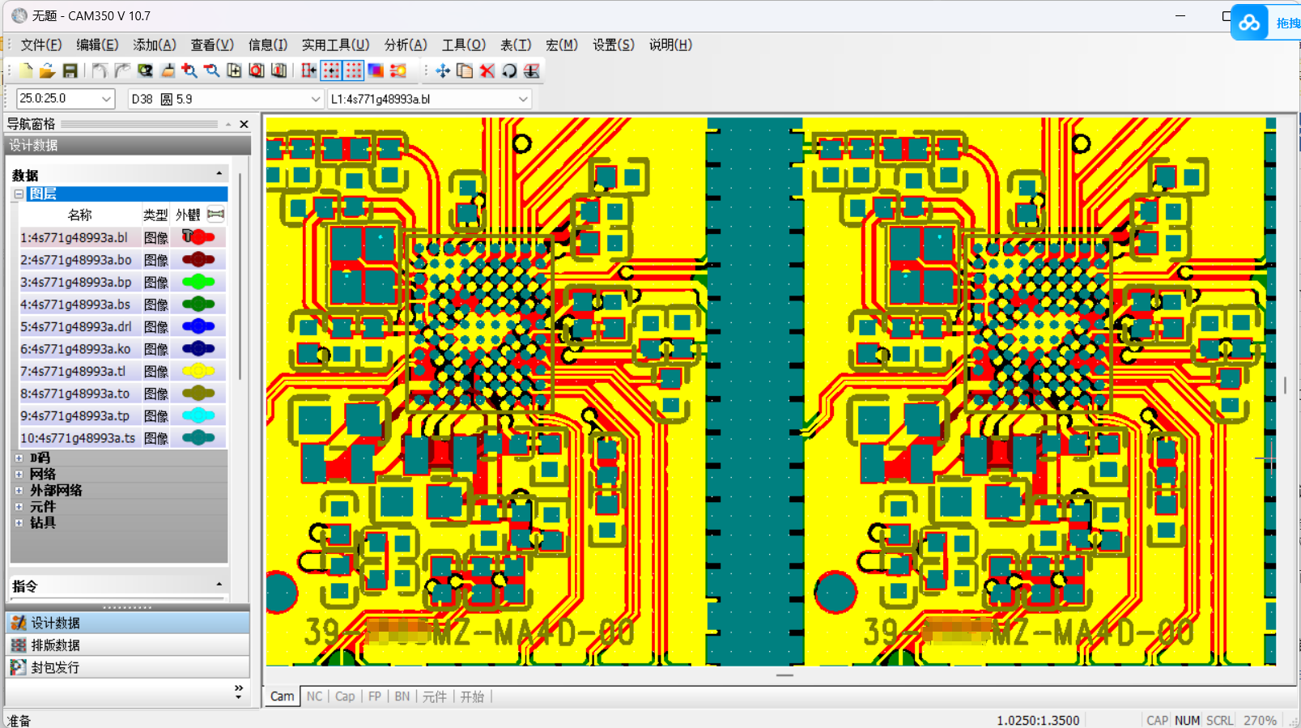
Task: Select the Move cross-arrows tool
Action: [x=442, y=71]
